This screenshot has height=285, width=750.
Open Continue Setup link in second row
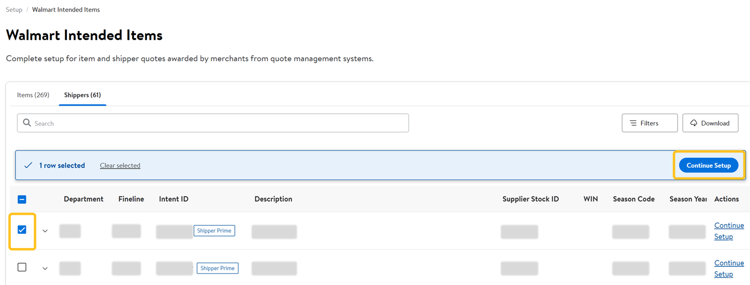(x=729, y=268)
